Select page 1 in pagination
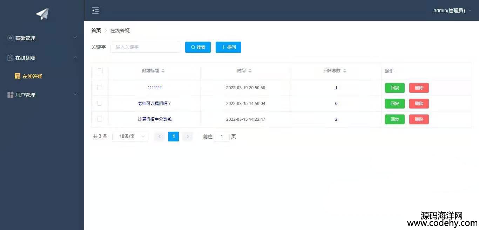The width and height of the screenshot is (479, 230). pos(174,137)
